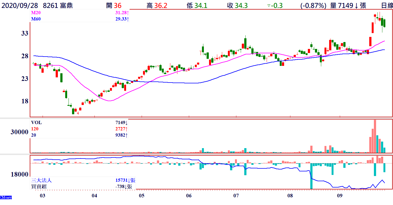Click the 120-day volume average label
The image size is (393, 205).
[35, 129]
